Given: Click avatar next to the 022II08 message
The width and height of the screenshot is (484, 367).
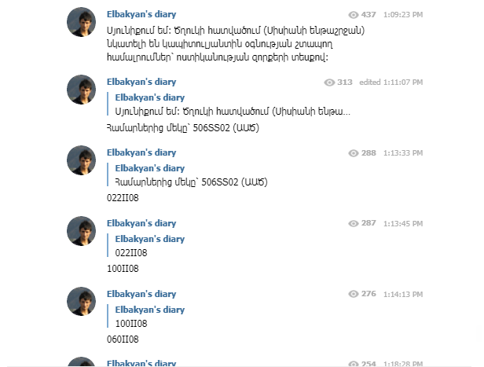Looking at the screenshot, I should [x=81, y=160].
